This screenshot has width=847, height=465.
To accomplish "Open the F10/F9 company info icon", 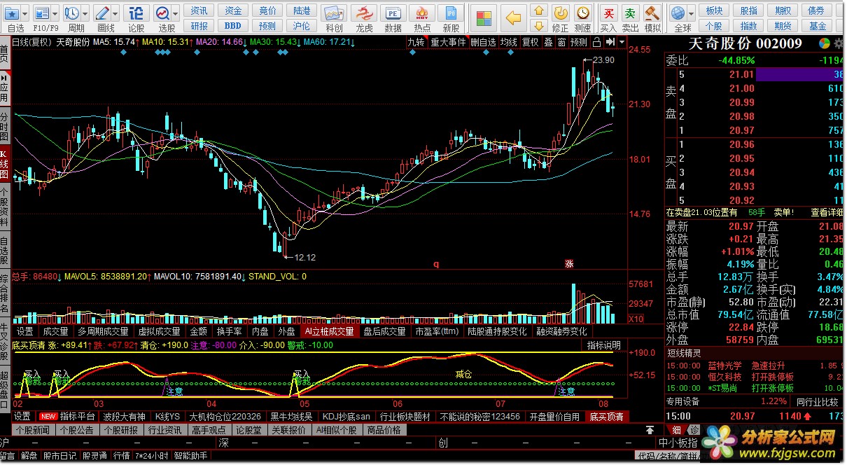I will click(x=43, y=13).
